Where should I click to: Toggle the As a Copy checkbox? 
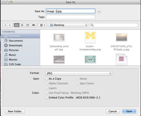(47, 79)
